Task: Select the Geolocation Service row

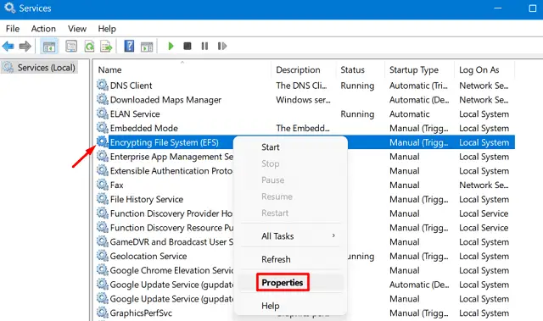Action: point(148,256)
